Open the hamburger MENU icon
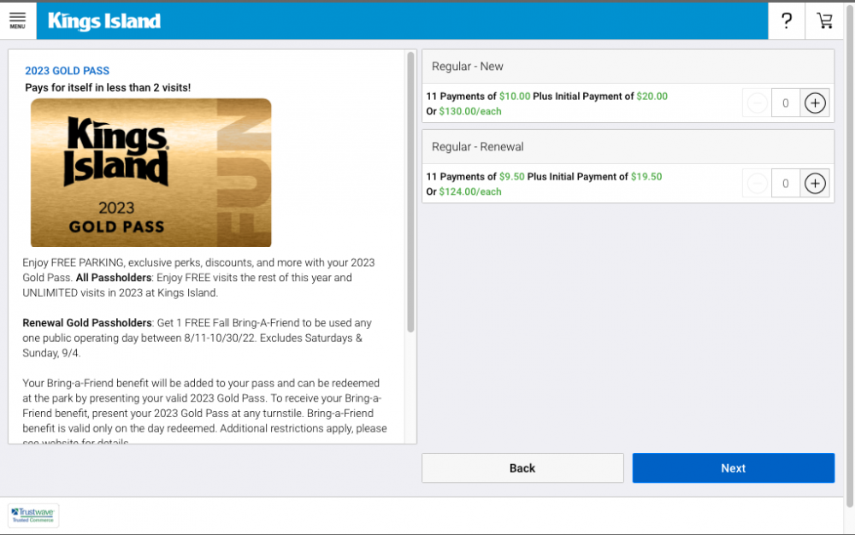The image size is (855, 535). tap(18, 21)
